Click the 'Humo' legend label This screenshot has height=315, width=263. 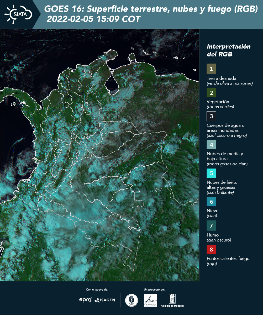[213, 235]
